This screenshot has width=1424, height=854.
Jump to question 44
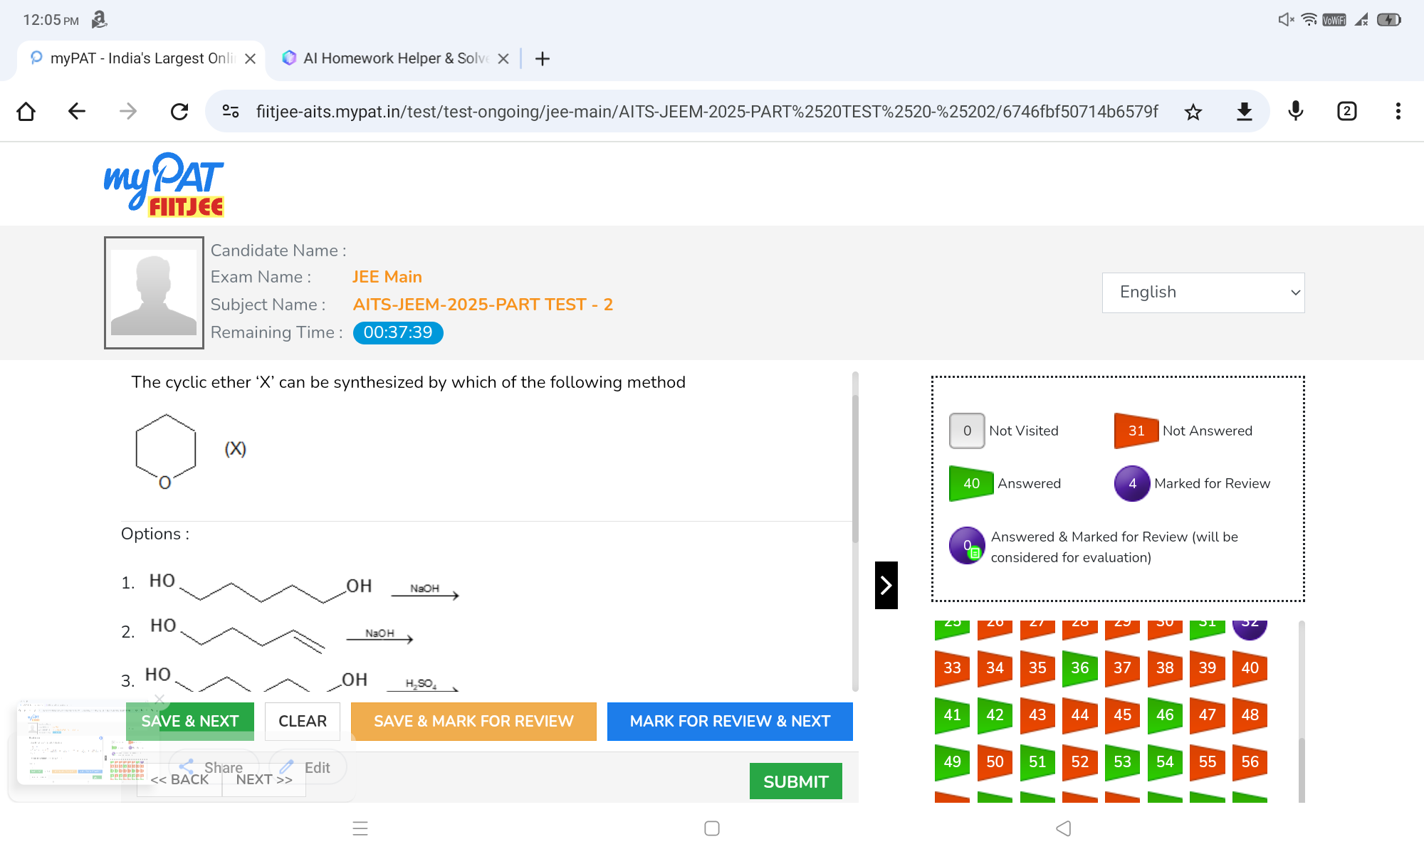pos(1080,715)
